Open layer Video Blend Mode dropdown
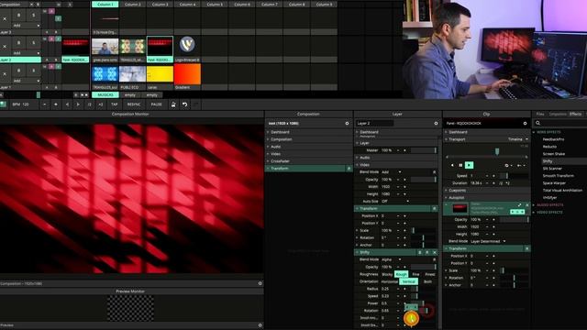Image resolution: width=587 pixels, height=330 pixels. coord(392,172)
